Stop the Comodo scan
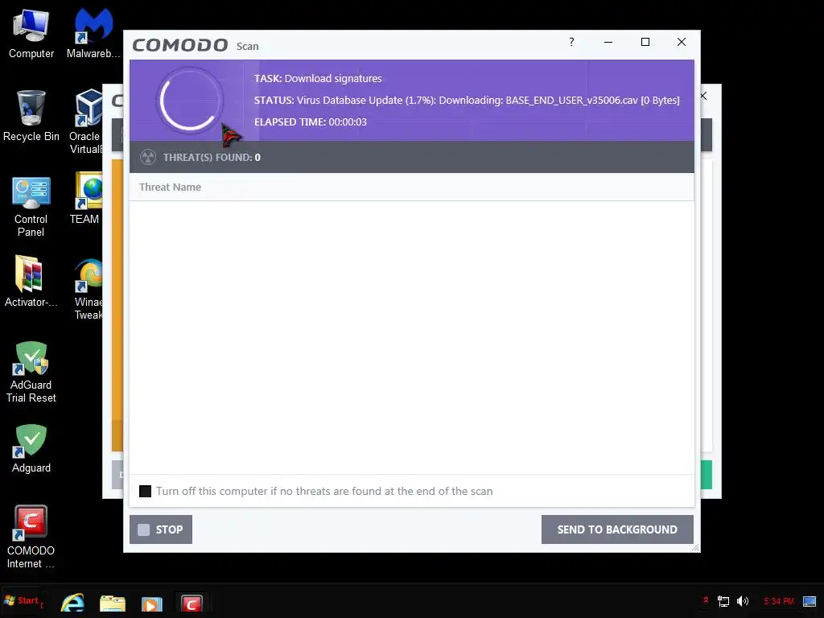The height and width of the screenshot is (618, 824). [x=161, y=529]
